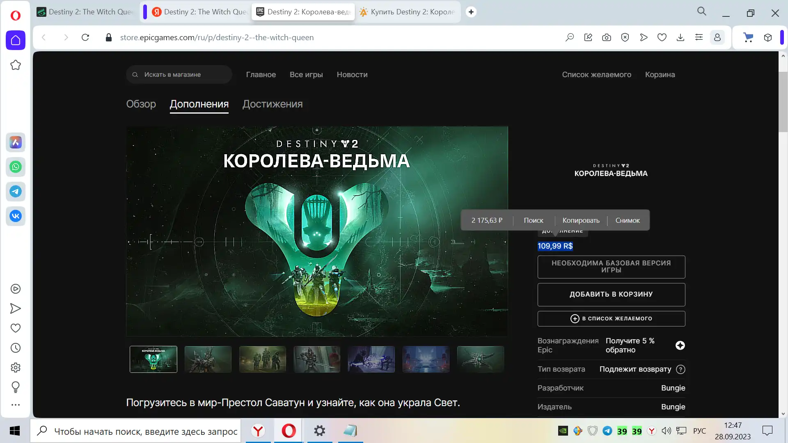Image resolution: width=788 pixels, height=443 pixels.
Task: Open Yandex Browser from taskbar
Action: [x=258, y=431]
